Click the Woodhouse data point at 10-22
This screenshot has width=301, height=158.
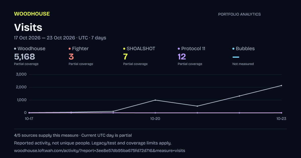pos(239,96)
